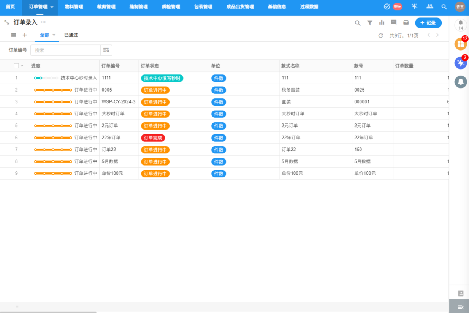Open the notification bell with 14

click(x=461, y=24)
